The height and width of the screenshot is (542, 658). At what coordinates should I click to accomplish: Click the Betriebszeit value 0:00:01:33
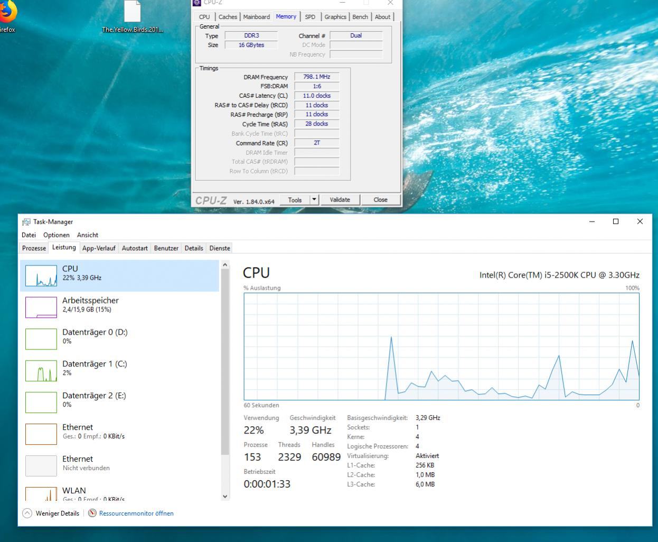click(267, 484)
